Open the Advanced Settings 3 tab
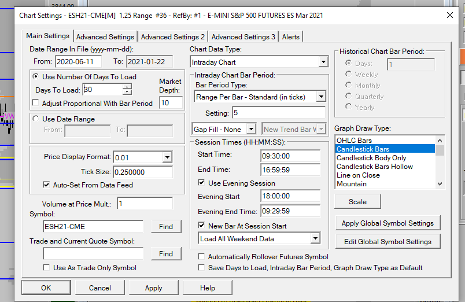The width and height of the screenshot is (465, 302). [243, 37]
